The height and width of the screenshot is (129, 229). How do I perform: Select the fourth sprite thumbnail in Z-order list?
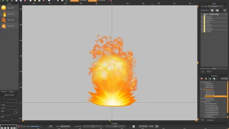pyautogui.click(x=4, y=26)
